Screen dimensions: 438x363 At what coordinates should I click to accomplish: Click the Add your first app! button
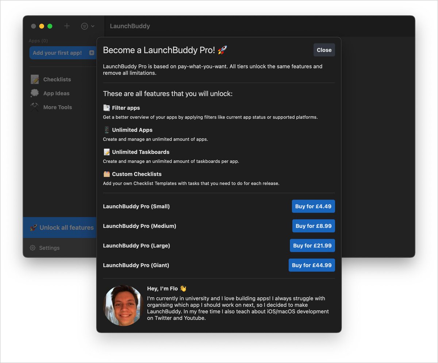(63, 53)
